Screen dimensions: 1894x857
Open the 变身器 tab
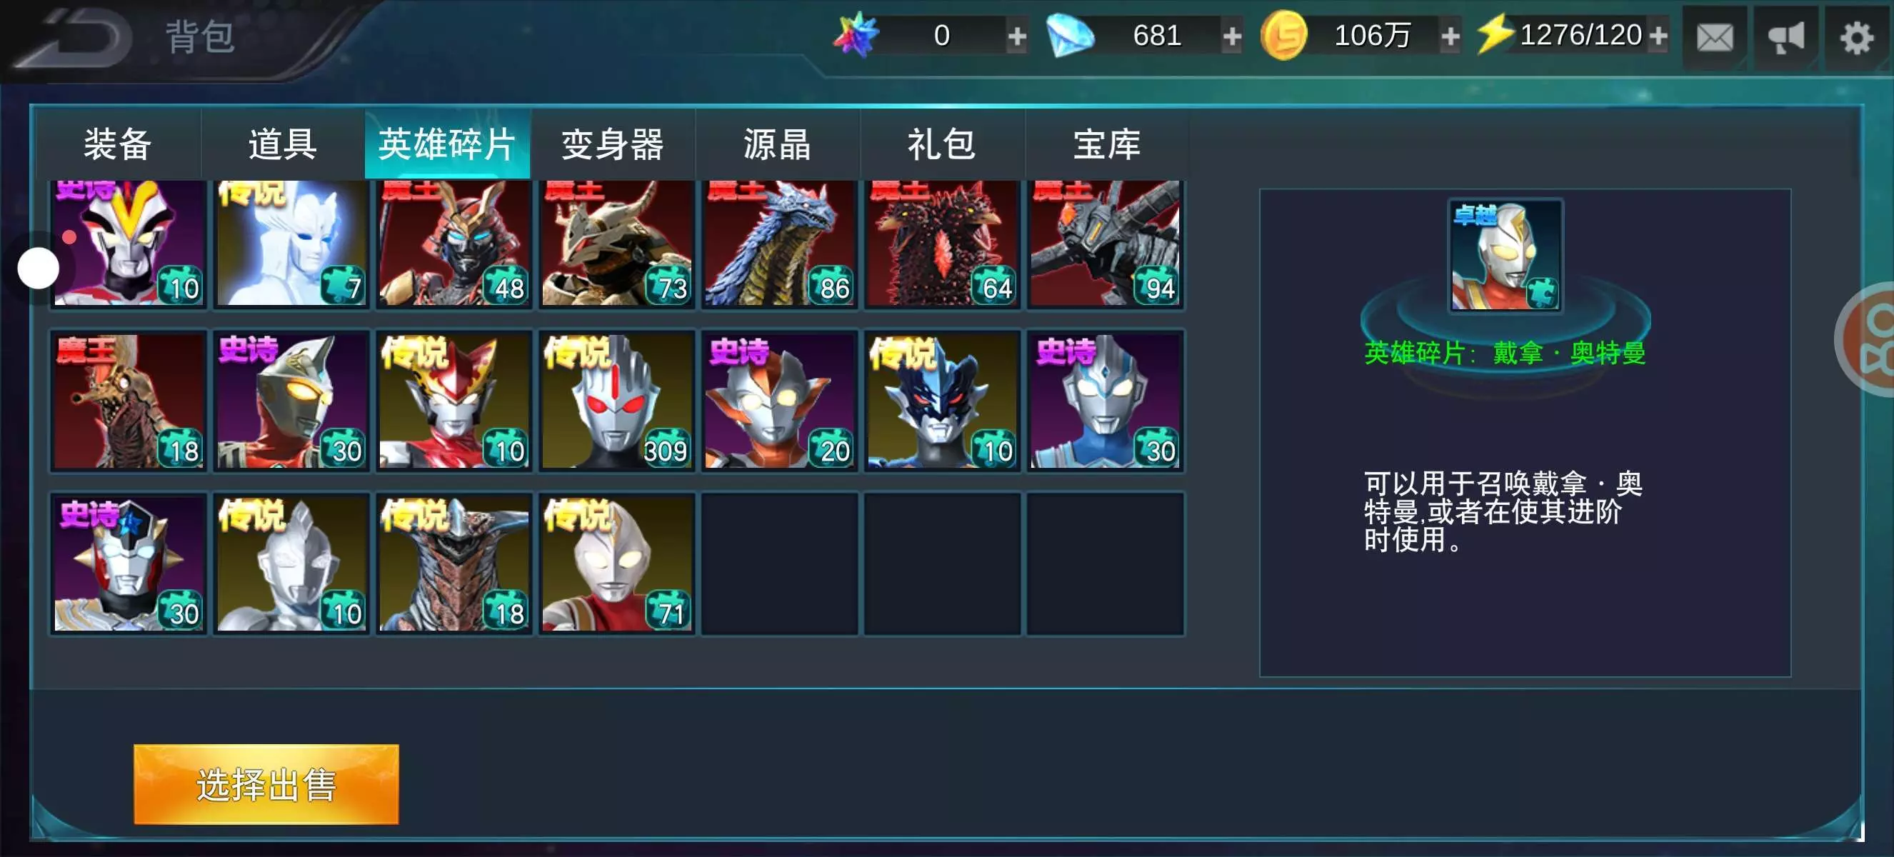point(613,144)
